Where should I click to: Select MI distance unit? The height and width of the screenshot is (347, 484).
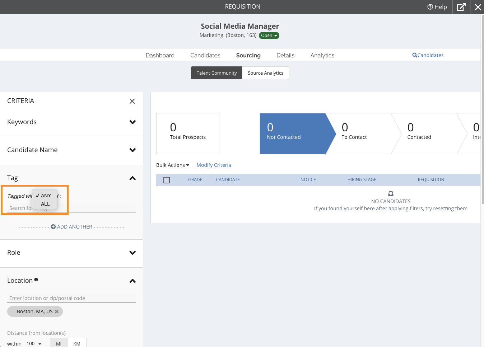point(59,343)
